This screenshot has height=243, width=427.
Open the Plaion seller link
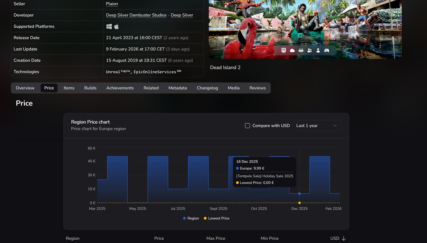click(x=112, y=4)
